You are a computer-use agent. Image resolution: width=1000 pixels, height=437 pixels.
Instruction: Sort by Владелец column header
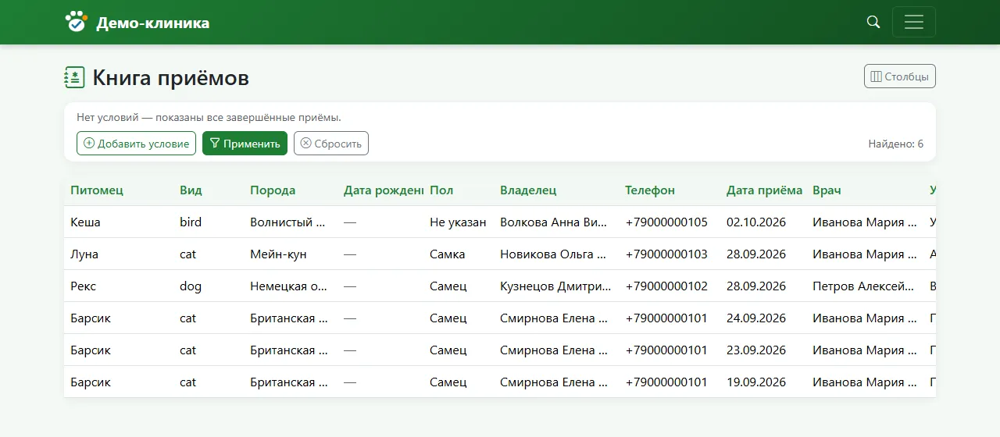(528, 190)
